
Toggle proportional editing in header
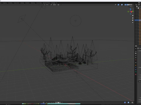pos(58,5)
